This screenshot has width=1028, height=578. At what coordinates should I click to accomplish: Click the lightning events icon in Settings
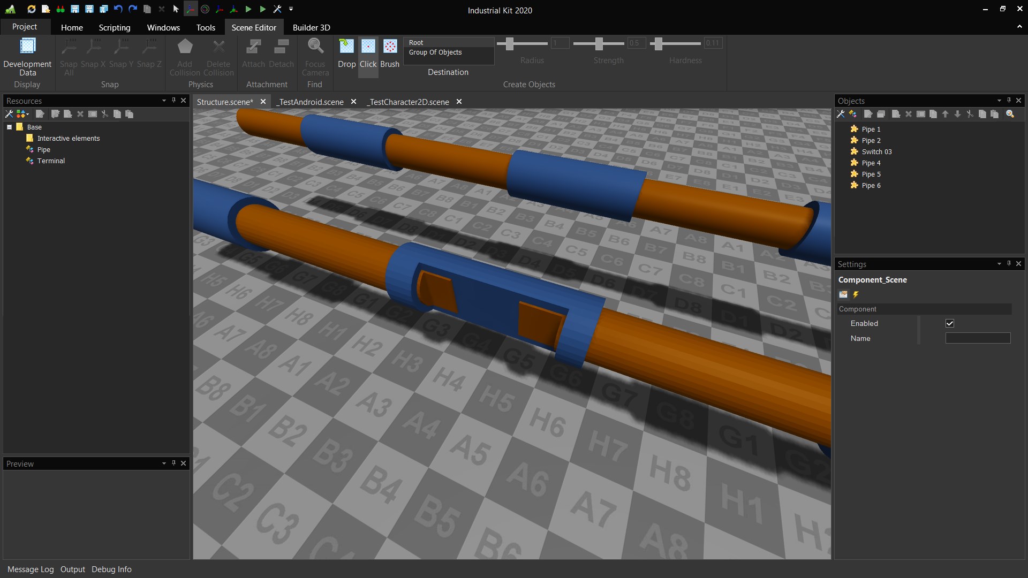pos(856,294)
